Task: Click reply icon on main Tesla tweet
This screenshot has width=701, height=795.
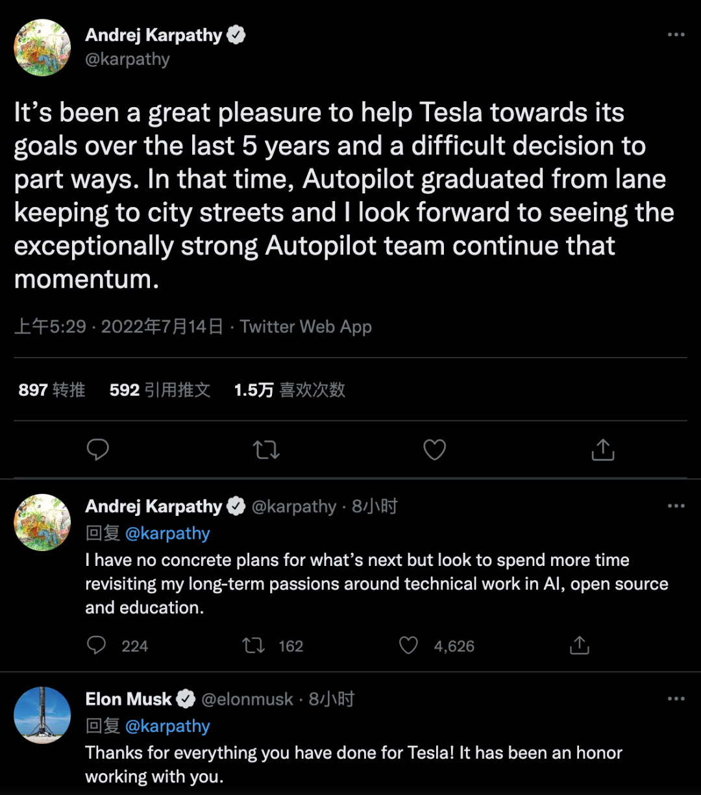Action: (98, 450)
